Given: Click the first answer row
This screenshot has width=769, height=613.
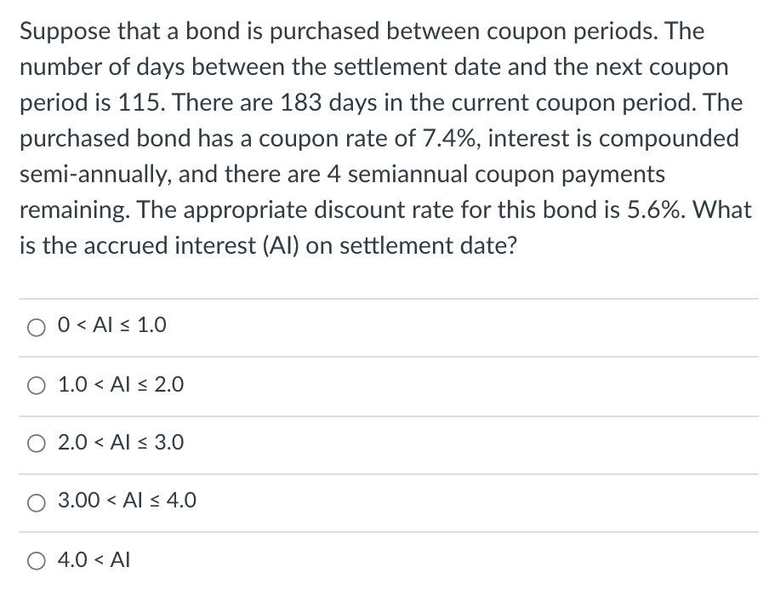Looking at the screenshot, I should click(383, 326).
